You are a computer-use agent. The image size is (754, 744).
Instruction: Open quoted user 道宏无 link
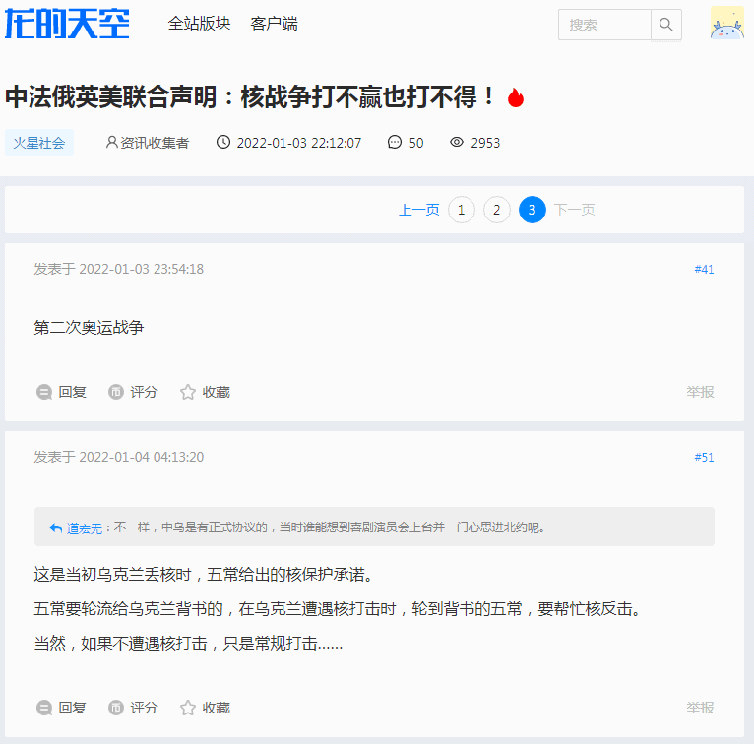click(x=85, y=528)
